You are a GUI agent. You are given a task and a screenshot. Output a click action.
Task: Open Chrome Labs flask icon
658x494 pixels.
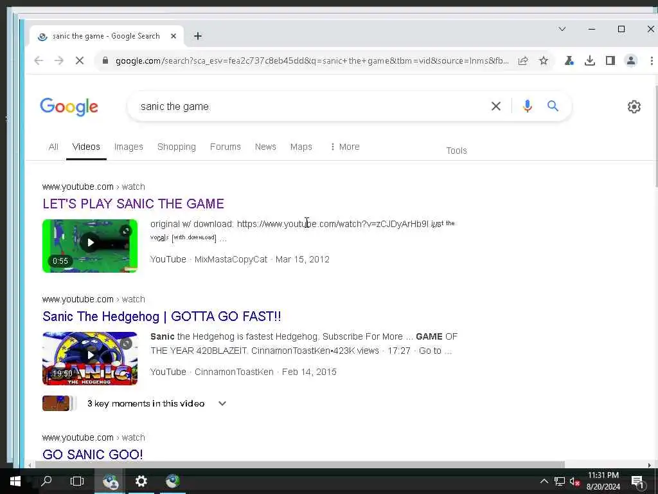tap(569, 61)
